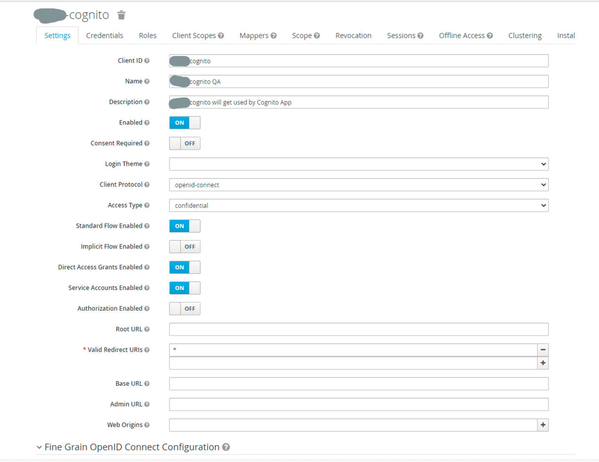This screenshot has height=462, width=599.
Task: Open the help tooltip on Fine Grain OpenID Connect Configuration
Action: [x=226, y=447]
